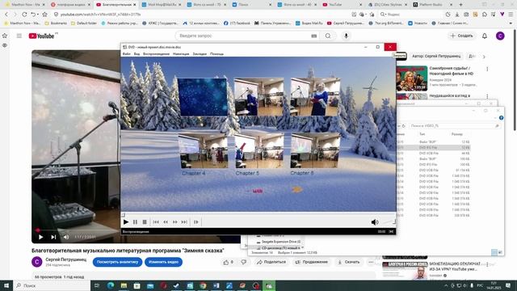Click Посмотреть аналитику button
The height and width of the screenshot is (291, 517).
point(117,262)
